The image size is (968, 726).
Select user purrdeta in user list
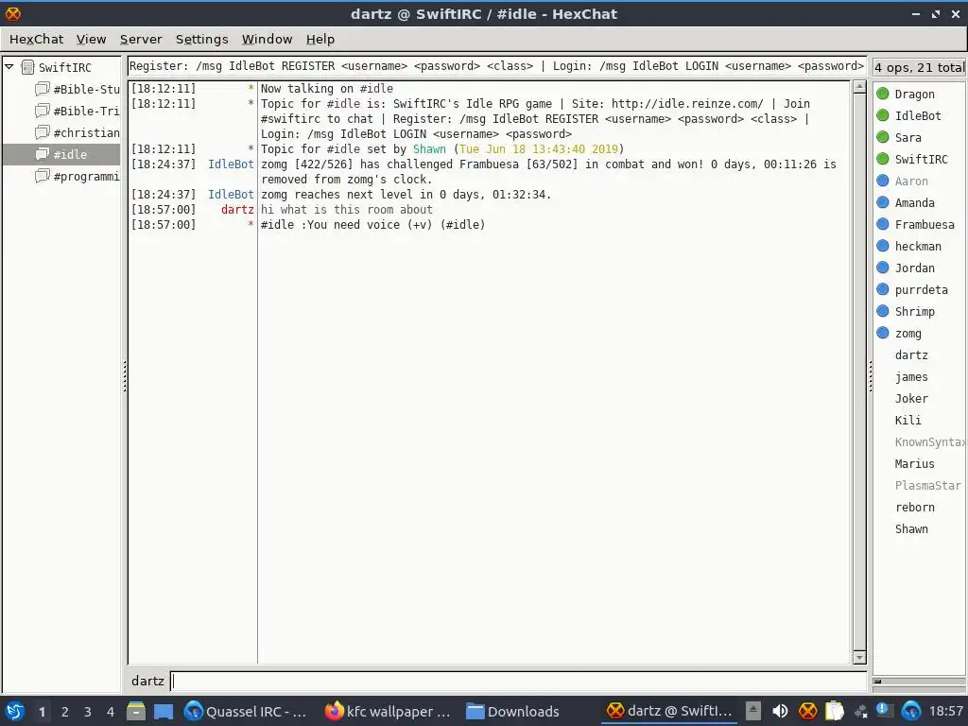pyautogui.click(x=921, y=289)
